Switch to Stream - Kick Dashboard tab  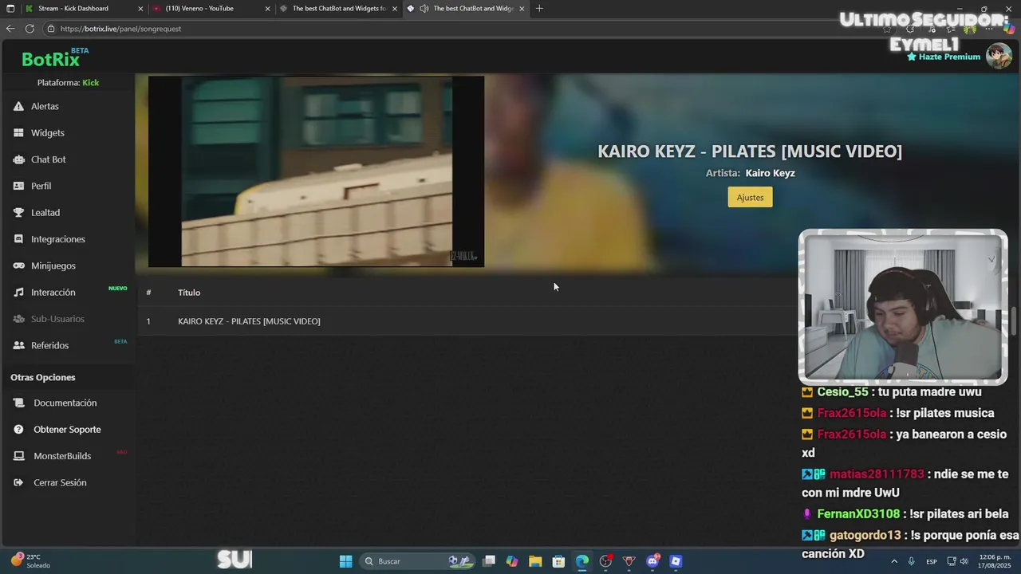tap(84, 9)
